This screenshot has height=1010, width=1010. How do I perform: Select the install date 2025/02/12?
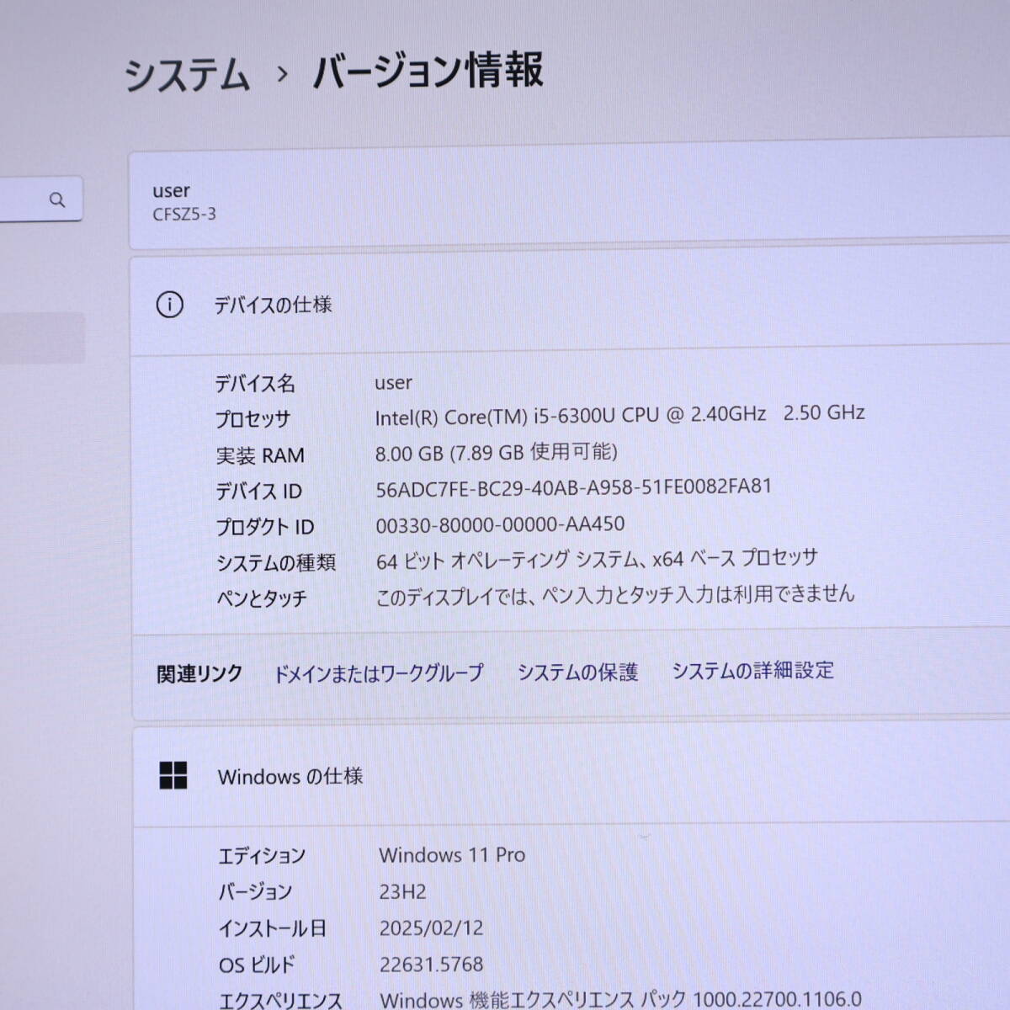(431, 928)
